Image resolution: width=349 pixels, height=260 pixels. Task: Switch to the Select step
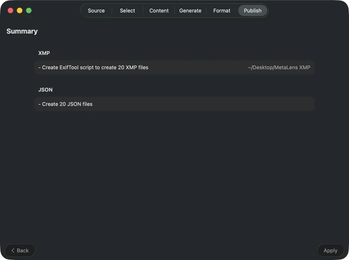[x=127, y=10]
